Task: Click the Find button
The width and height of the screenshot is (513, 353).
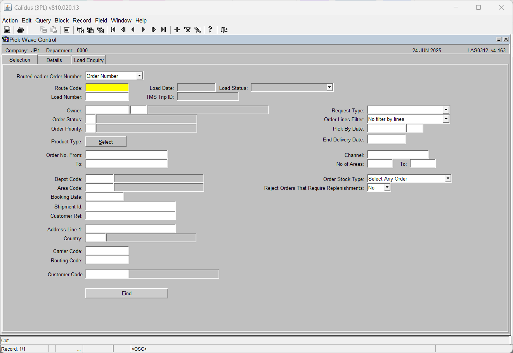Action: (x=127, y=293)
